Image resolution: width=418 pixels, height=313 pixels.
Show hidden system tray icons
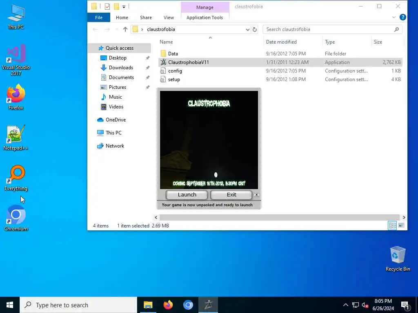pyautogui.click(x=345, y=305)
